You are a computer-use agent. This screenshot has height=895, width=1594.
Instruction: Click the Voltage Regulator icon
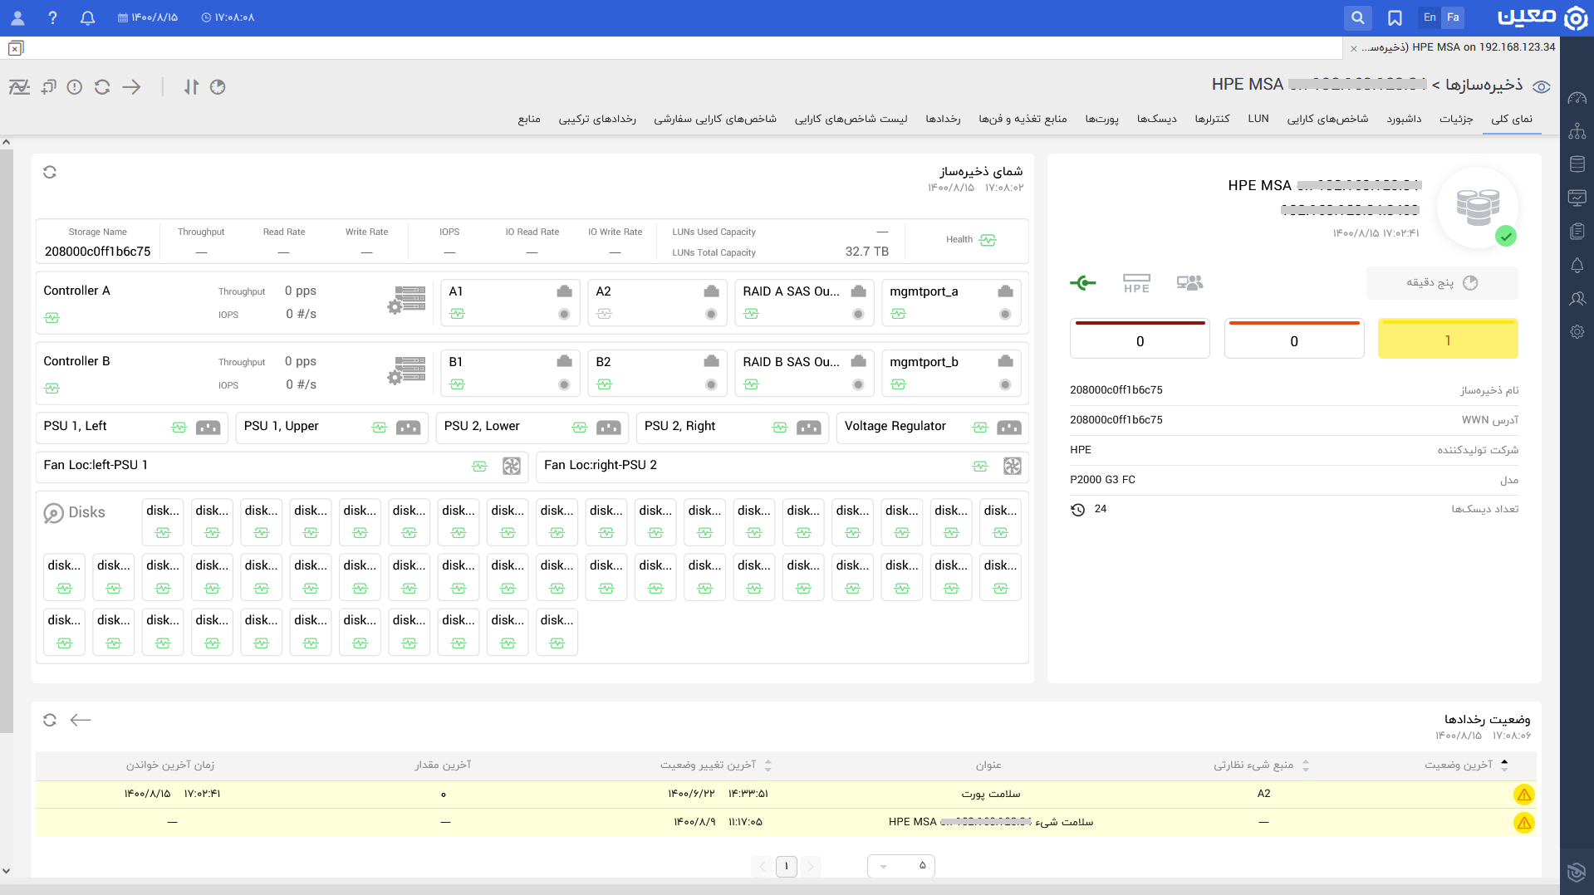pyautogui.click(x=1009, y=428)
